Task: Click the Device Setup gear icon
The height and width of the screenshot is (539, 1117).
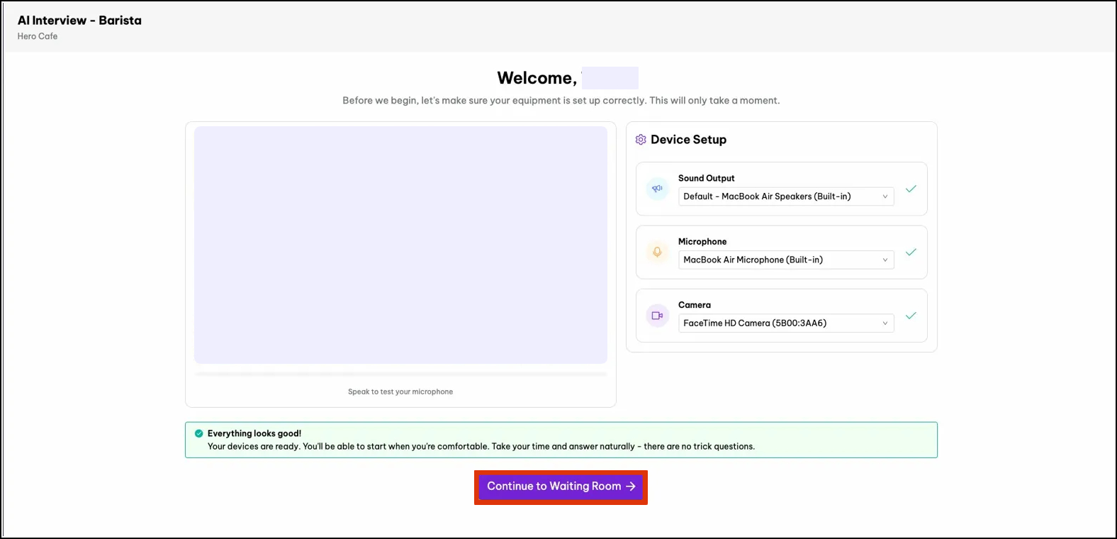Action: click(x=641, y=140)
